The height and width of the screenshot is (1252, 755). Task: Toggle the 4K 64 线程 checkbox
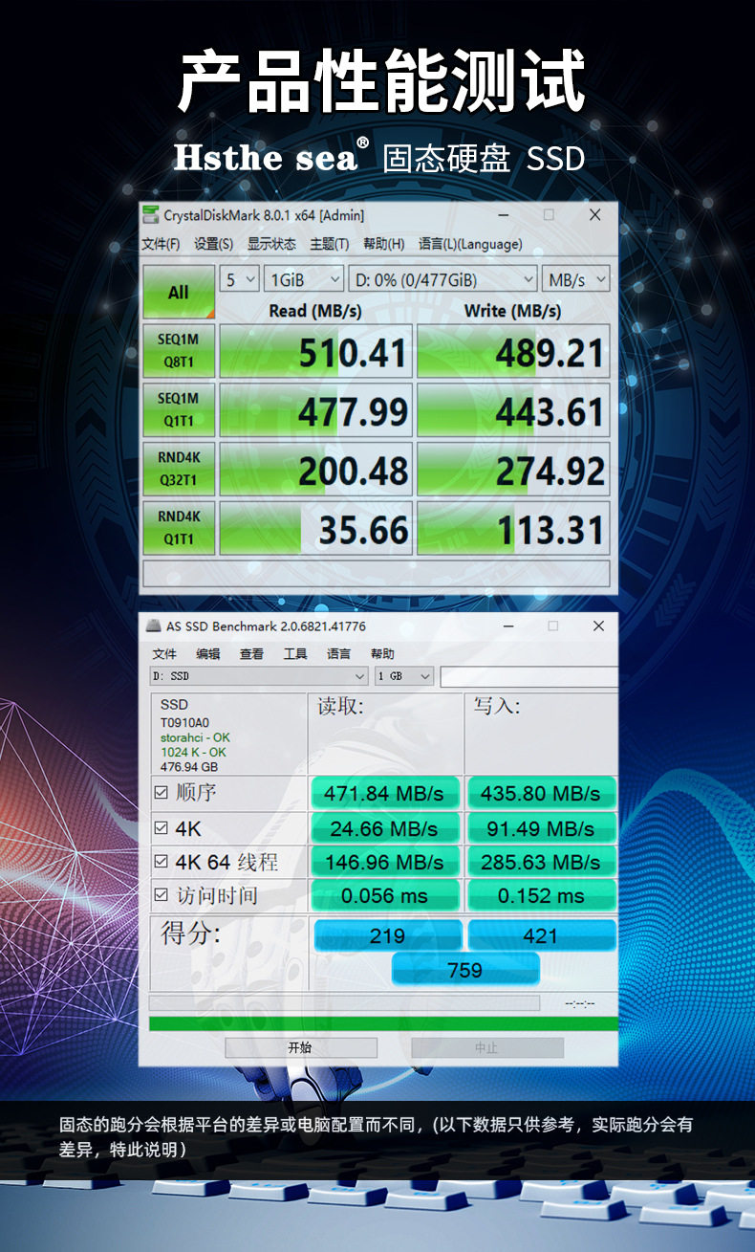point(161,862)
